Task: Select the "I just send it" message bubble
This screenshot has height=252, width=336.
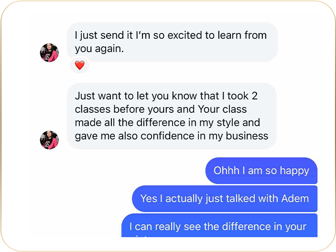Action: pos(172,42)
